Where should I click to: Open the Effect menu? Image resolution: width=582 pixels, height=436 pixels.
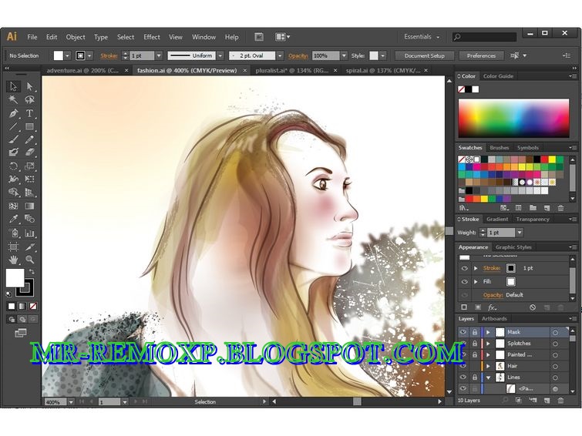[x=151, y=37]
